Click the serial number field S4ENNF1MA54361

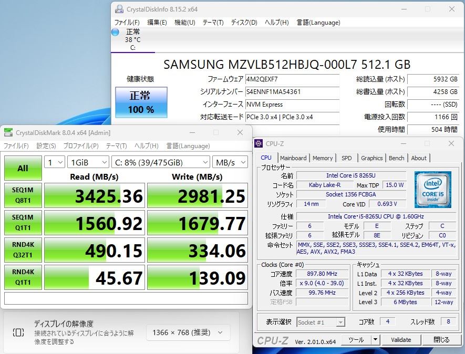[293, 92]
